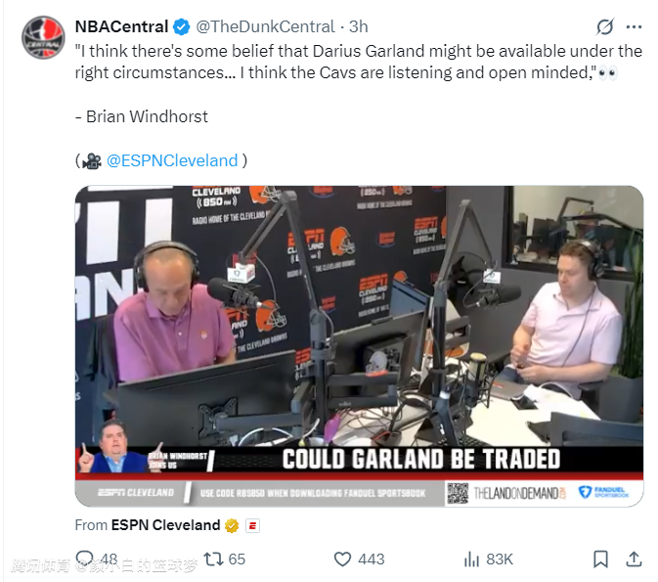Click the reply comment bubble icon
Screen dimensions: 658x582
coord(85,559)
